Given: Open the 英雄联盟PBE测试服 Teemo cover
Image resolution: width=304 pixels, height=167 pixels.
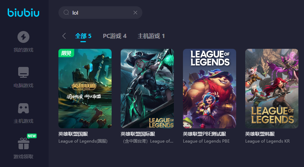Looking at the screenshot, I should coord(210,88).
